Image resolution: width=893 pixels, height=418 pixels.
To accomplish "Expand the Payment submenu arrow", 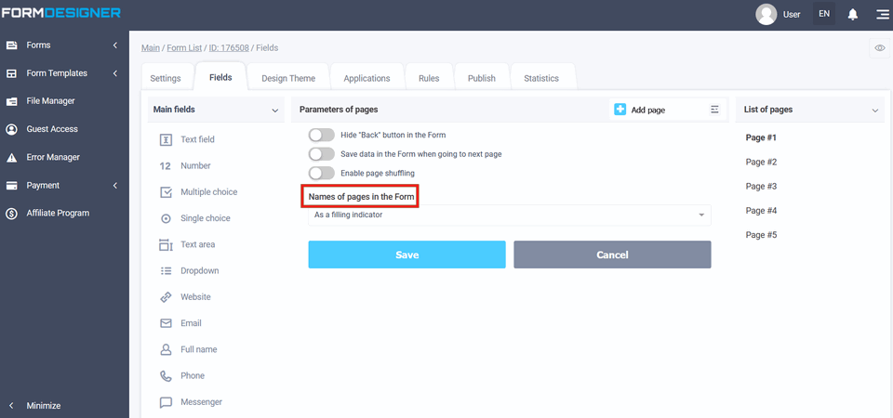I will pyautogui.click(x=115, y=186).
